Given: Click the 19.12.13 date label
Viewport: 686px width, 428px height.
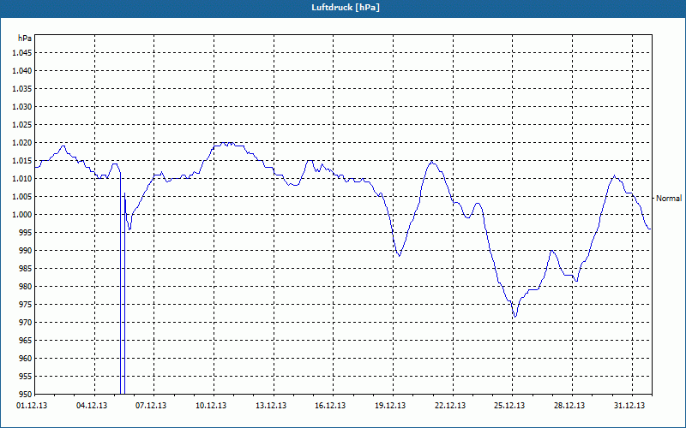Looking at the screenshot, I should coord(390,406).
